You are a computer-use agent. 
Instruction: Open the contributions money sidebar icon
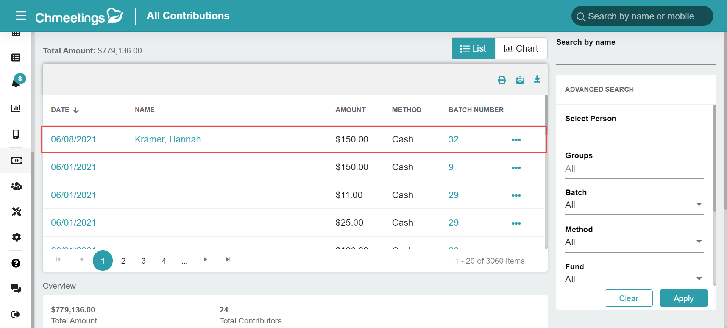coord(16,161)
